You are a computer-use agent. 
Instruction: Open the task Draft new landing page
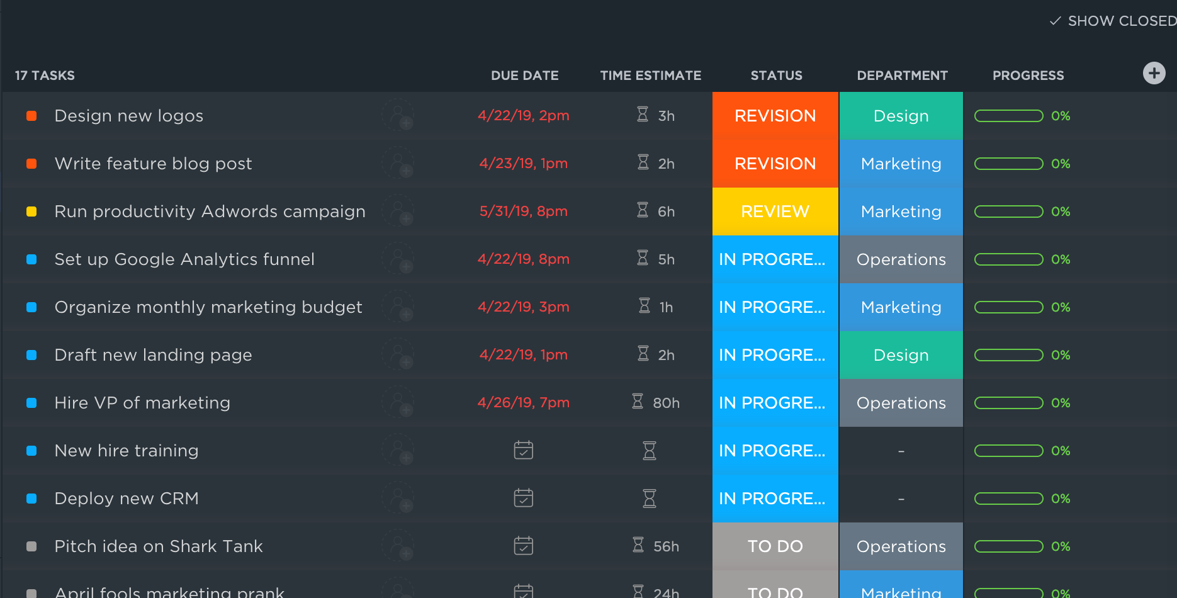153,354
